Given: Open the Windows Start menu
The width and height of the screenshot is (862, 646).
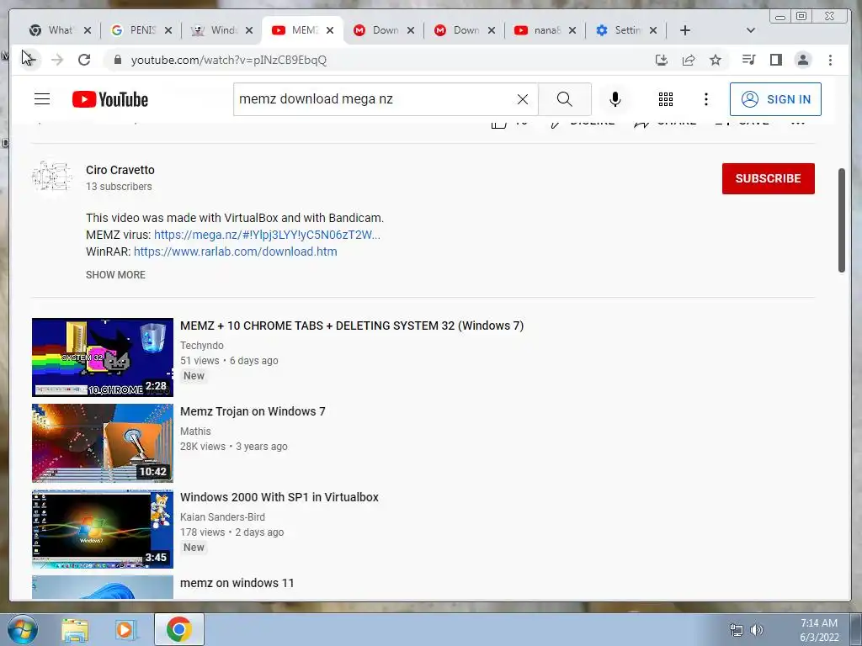Looking at the screenshot, I should pos(22,629).
